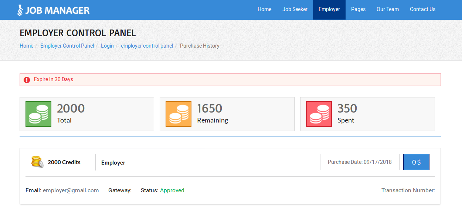Open the Pages menu
Screen dimensions: 462x224
[x=359, y=9]
